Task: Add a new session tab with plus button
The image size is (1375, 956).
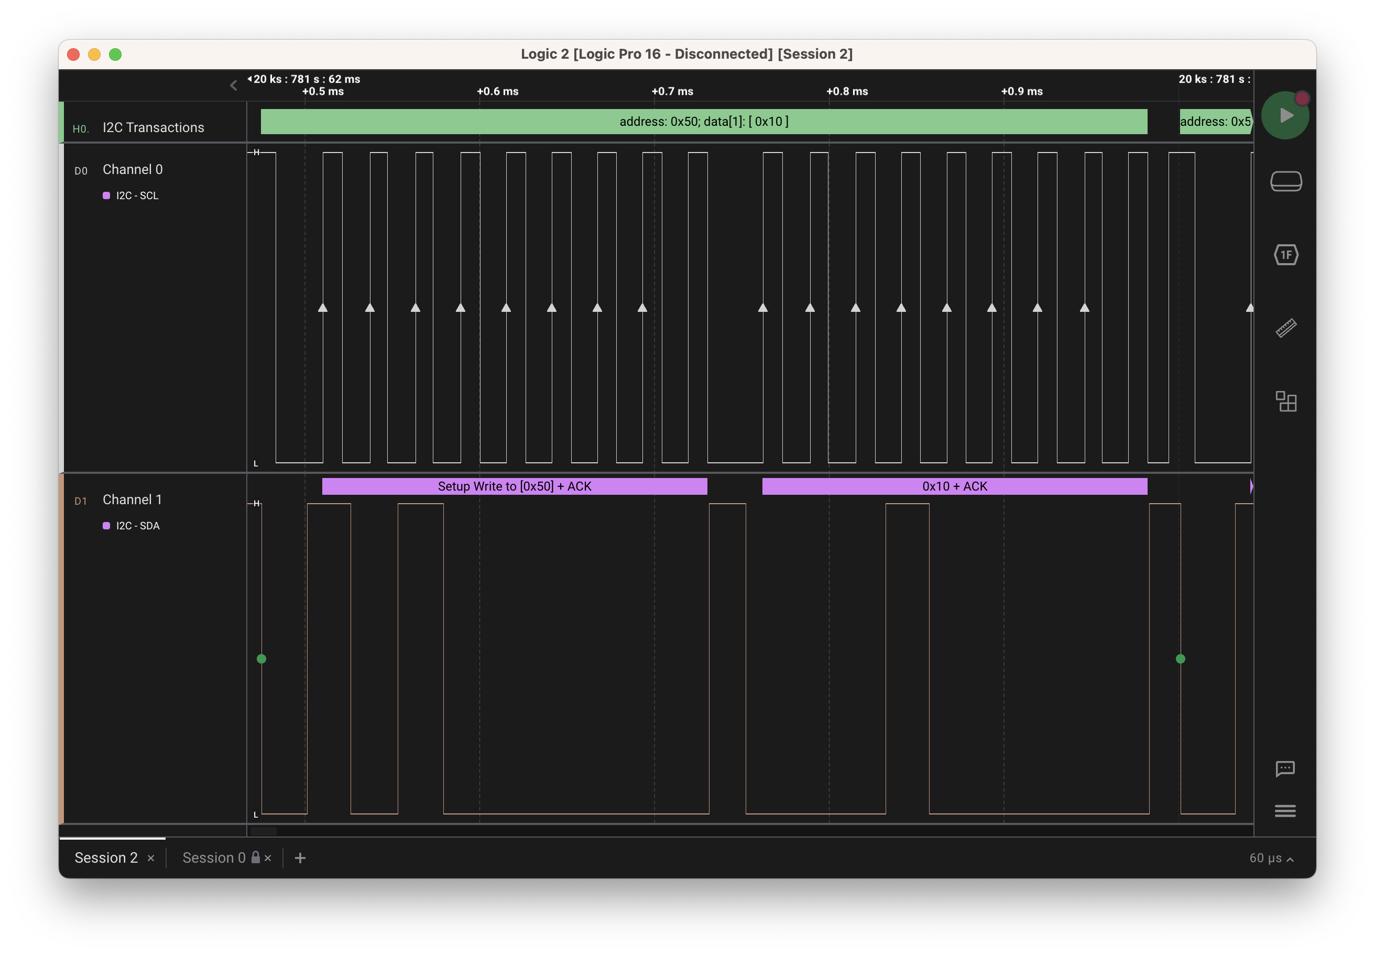Action: [300, 859]
